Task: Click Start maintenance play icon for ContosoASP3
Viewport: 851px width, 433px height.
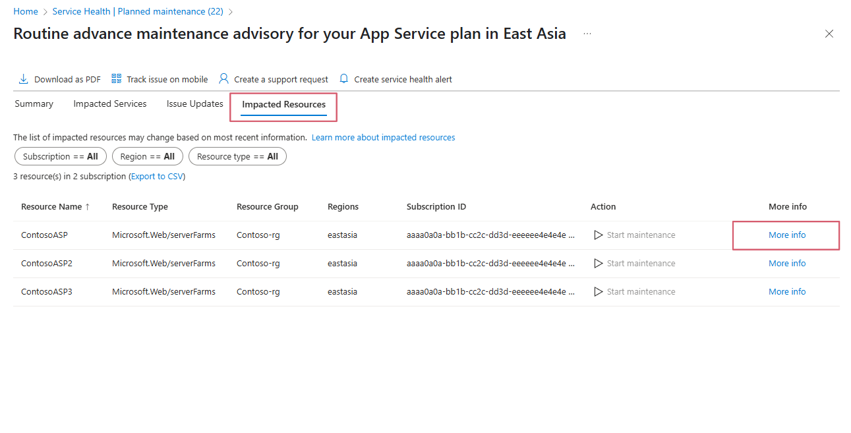Action: 599,292
